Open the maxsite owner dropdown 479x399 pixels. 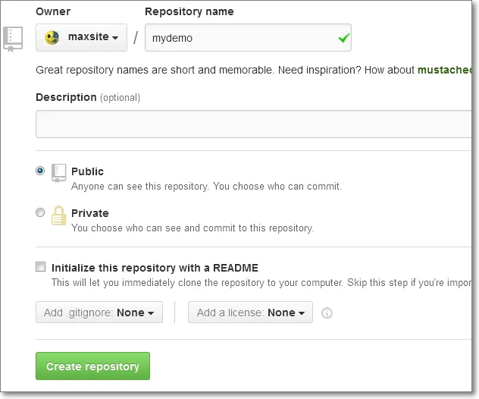pyautogui.click(x=81, y=37)
